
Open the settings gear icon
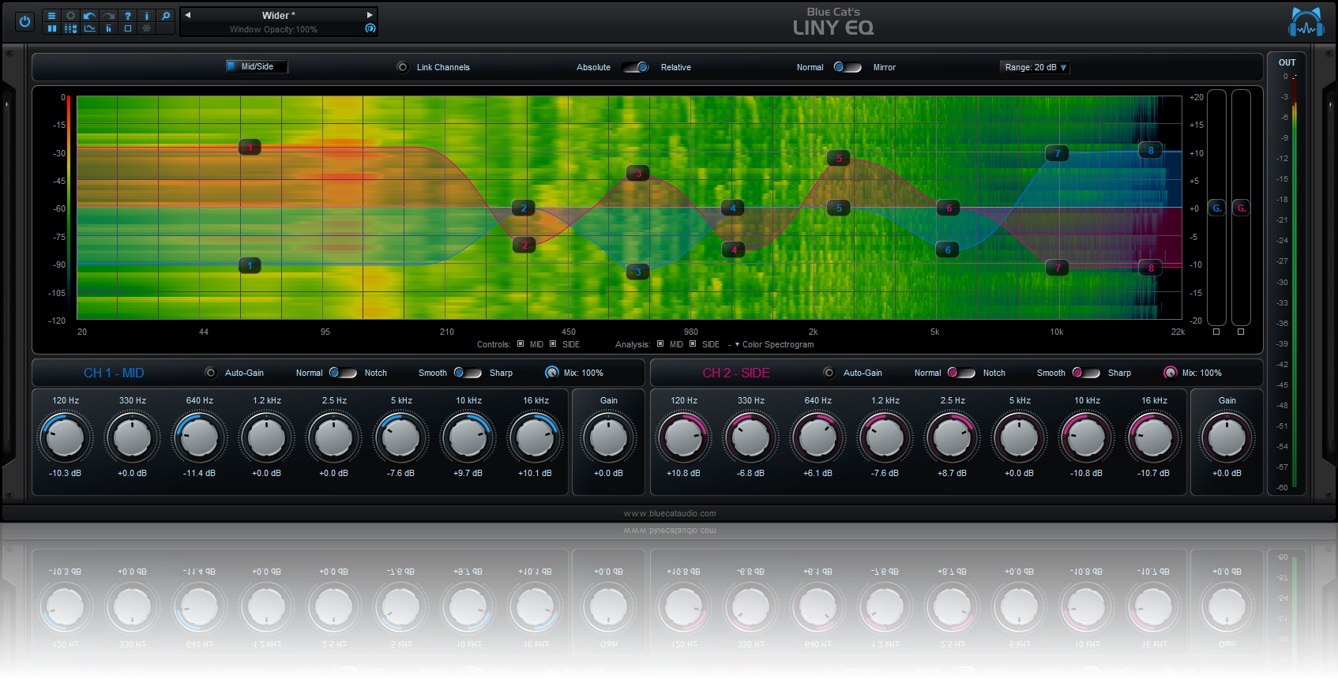(70, 16)
